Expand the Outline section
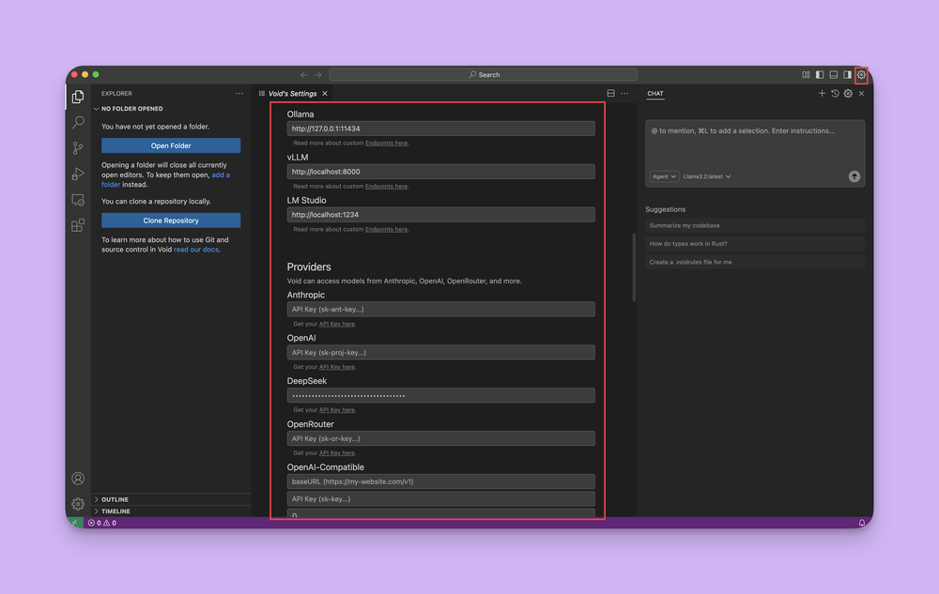This screenshot has width=939, height=594. point(115,499)
